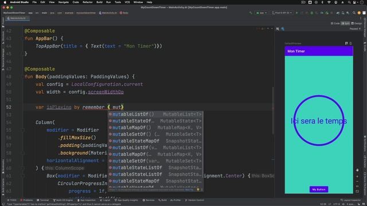Open the Android Studio application menu
The width and height of the screenshot is (367, 206).
coord(19,2)
